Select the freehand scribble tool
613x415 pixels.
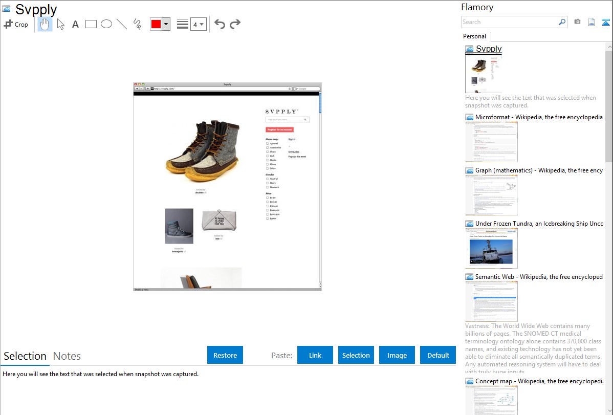click(x=137, y=24)
